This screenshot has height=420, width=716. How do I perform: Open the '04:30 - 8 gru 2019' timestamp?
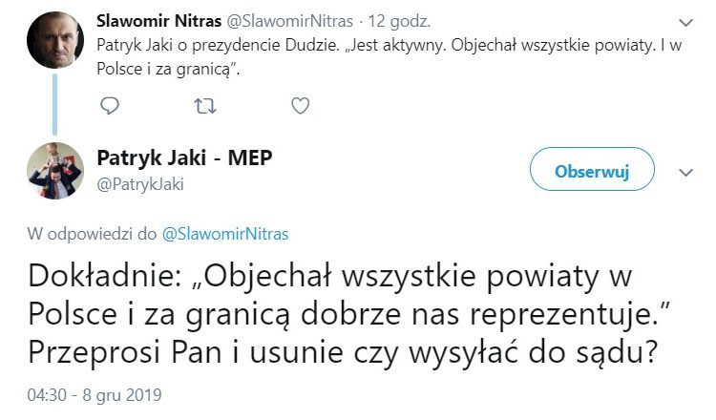(95, 394)
